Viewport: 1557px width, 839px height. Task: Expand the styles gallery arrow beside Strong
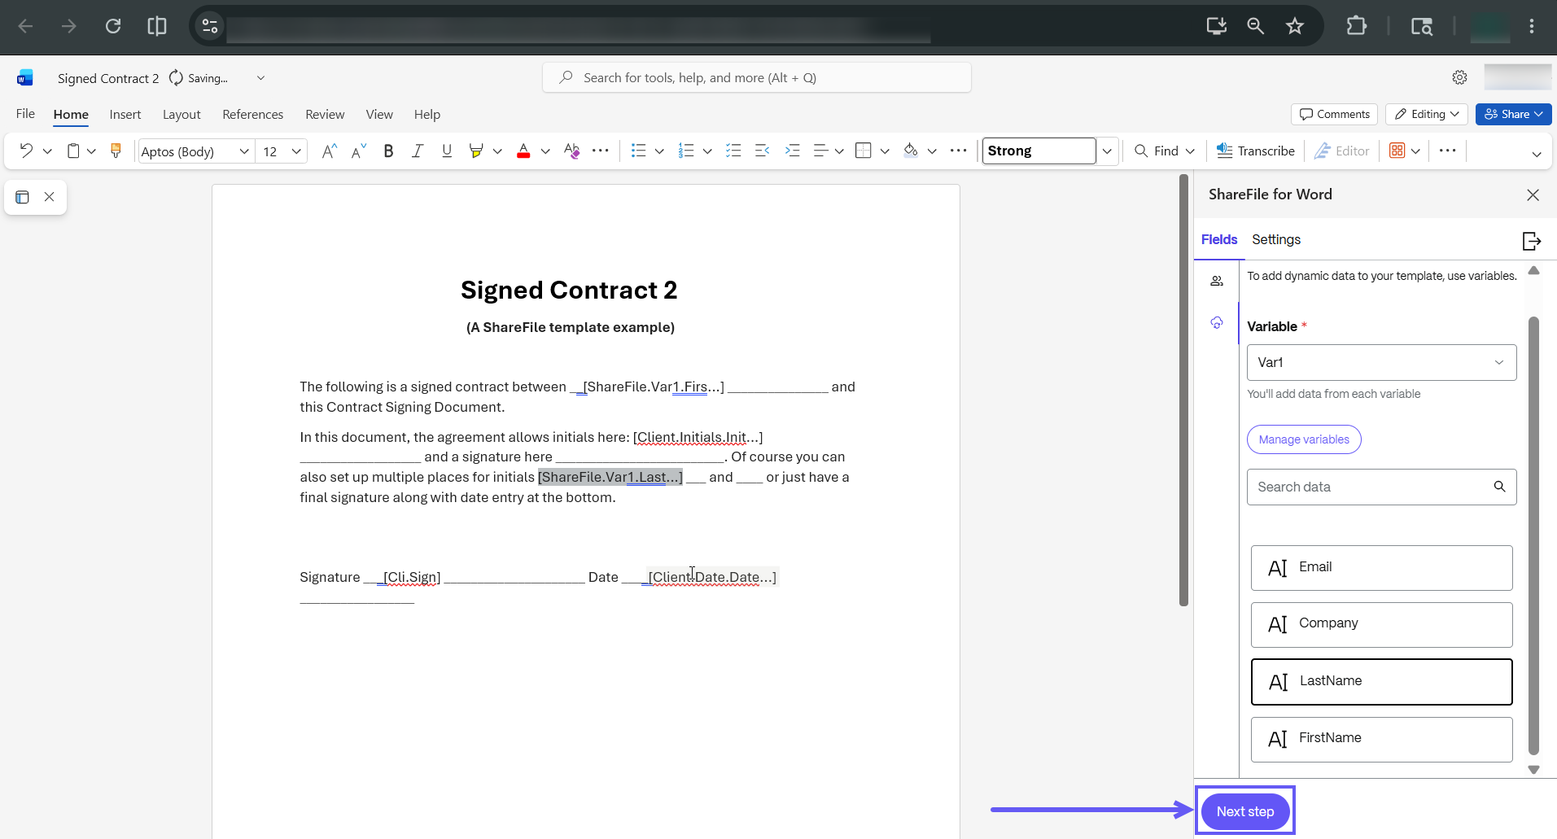(1107, 151)
